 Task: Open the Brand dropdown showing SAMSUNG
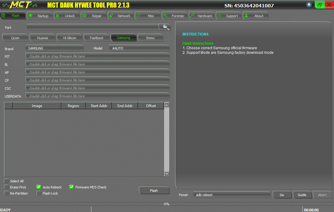tap(54, 48)
